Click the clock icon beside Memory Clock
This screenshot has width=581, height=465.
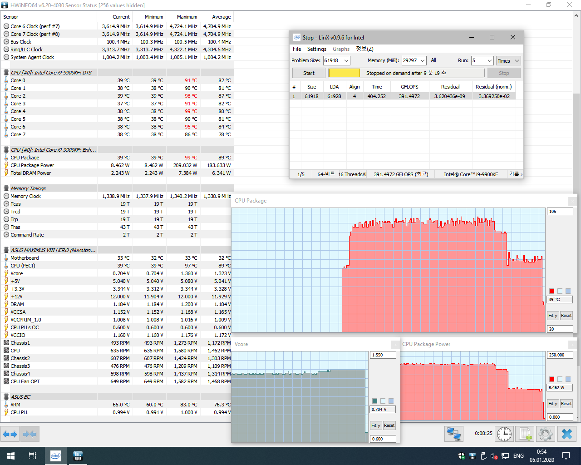6,196
